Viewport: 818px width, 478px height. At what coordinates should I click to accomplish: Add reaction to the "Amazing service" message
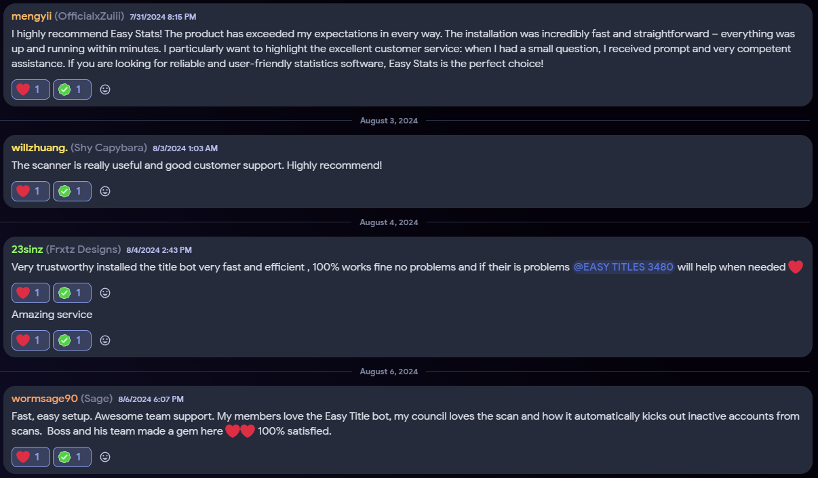[x=105, y=340]
